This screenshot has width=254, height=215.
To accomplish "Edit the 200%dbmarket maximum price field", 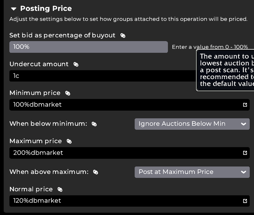I will pyautogui.click(x=124, y=153).
